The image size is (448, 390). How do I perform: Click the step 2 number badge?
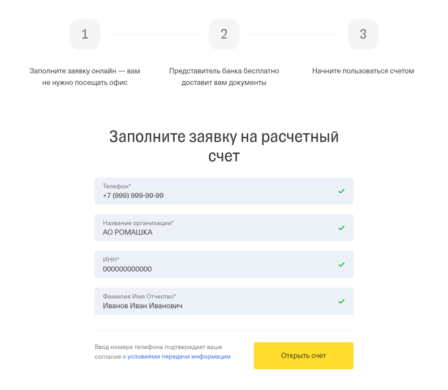224,34
